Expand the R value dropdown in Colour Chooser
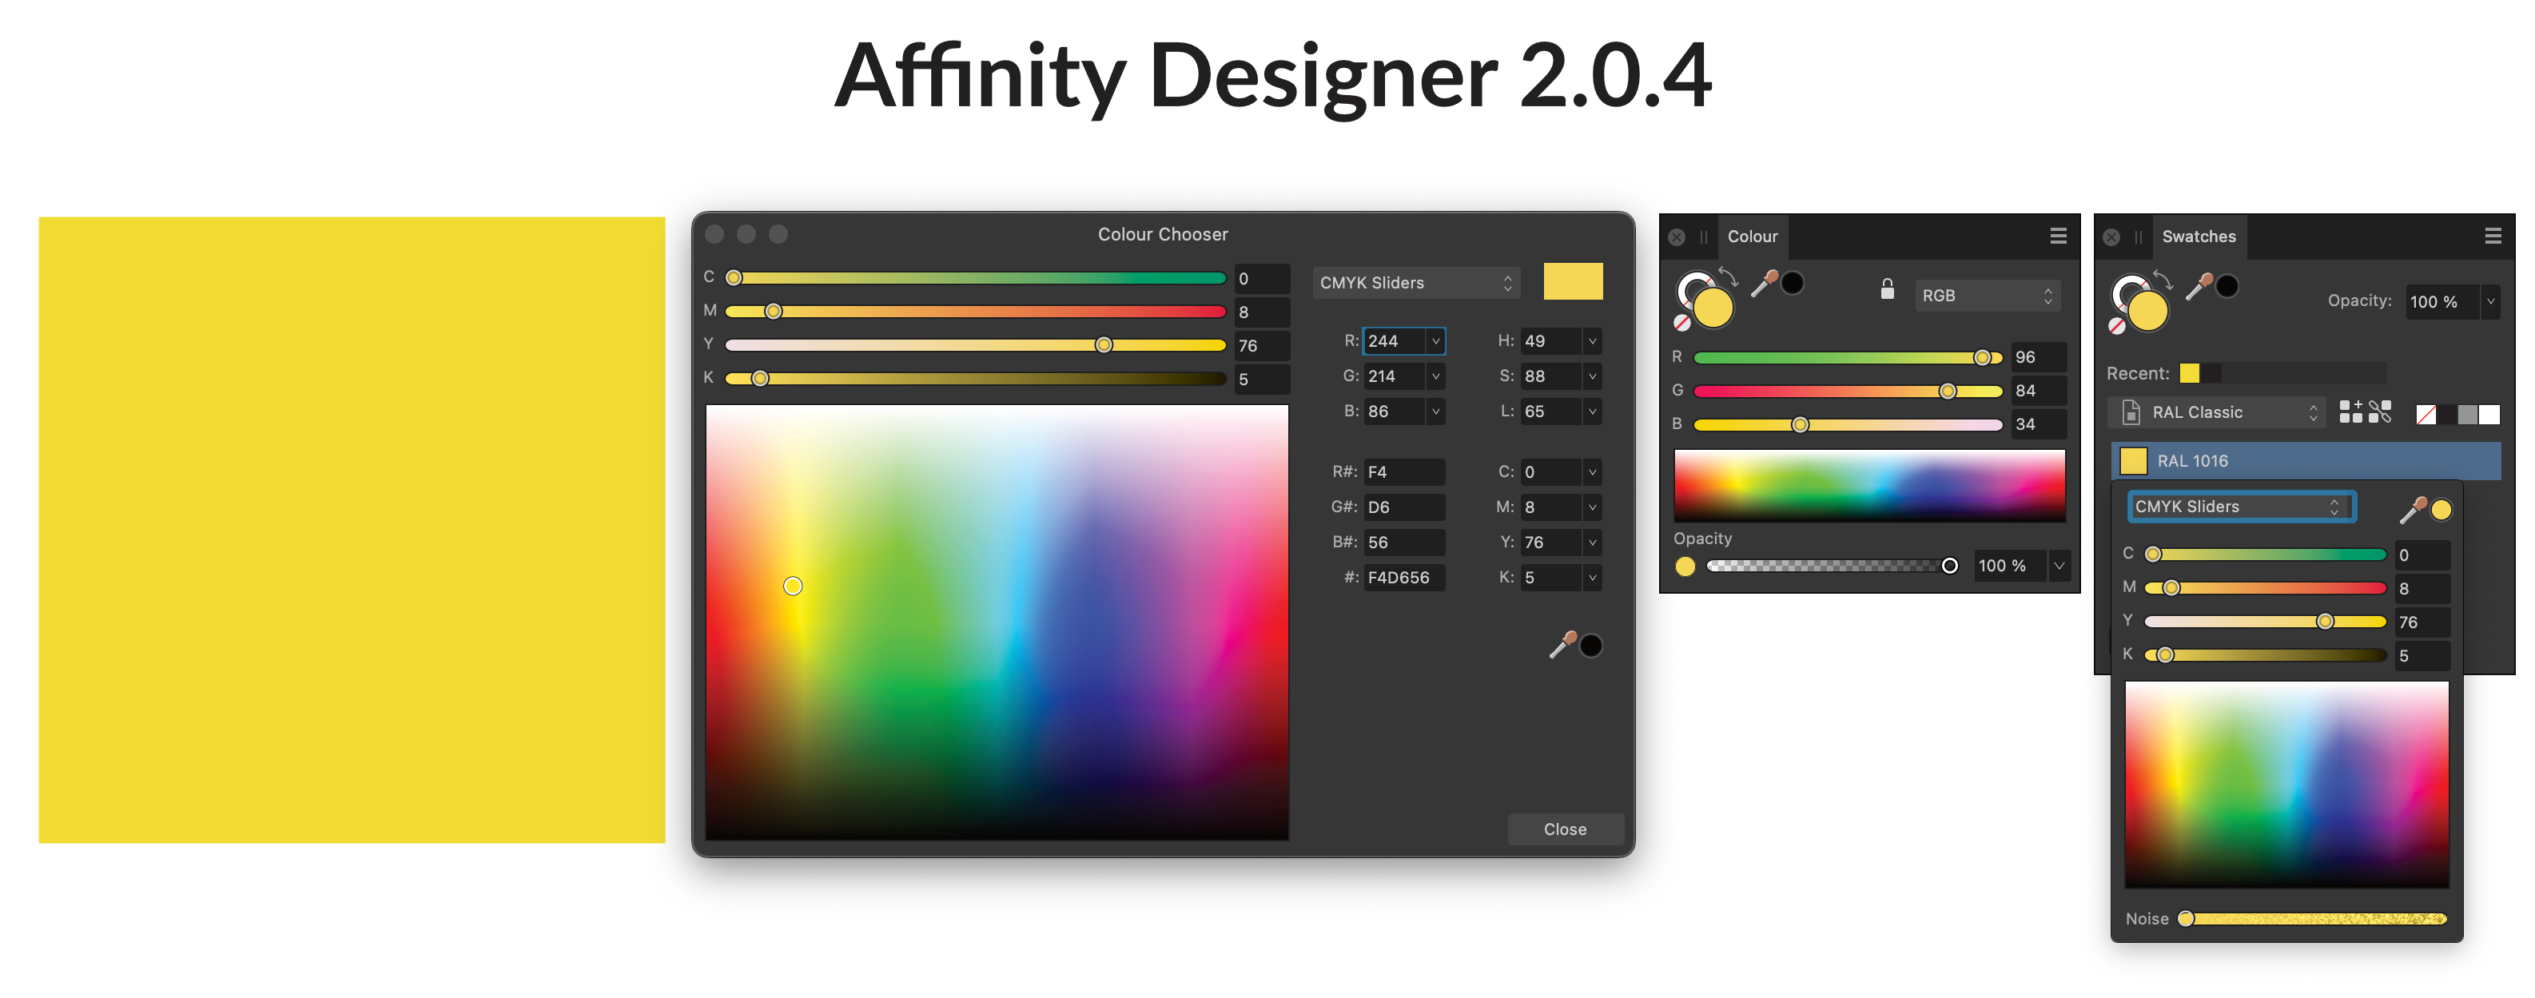The height and width of the screenshot is (998, 2535). click(x=1436, y=340)
